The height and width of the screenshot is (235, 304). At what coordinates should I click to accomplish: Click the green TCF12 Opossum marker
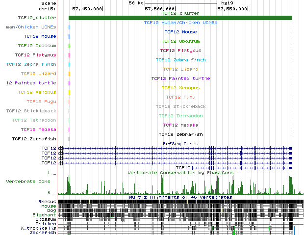[x=69, y=46]
